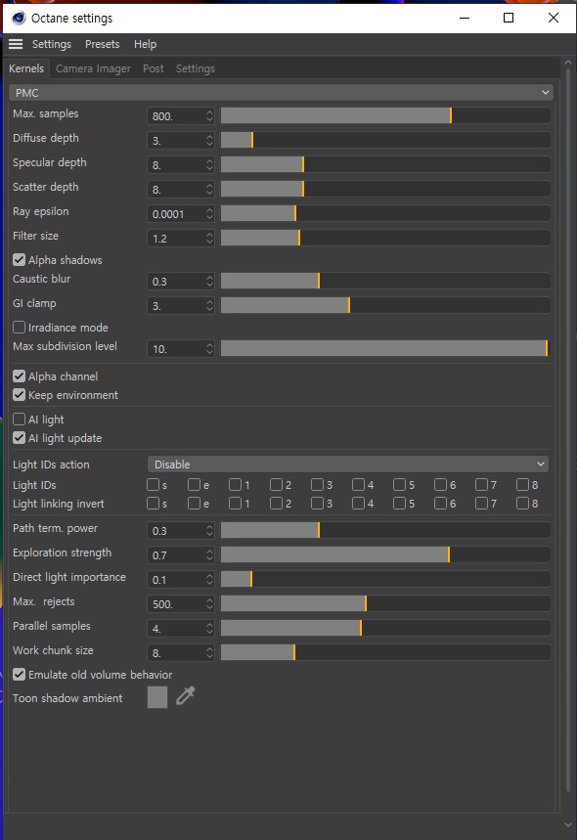Switch to the Camera Imager tab
577x840 pixels.
tap(93, 68)
